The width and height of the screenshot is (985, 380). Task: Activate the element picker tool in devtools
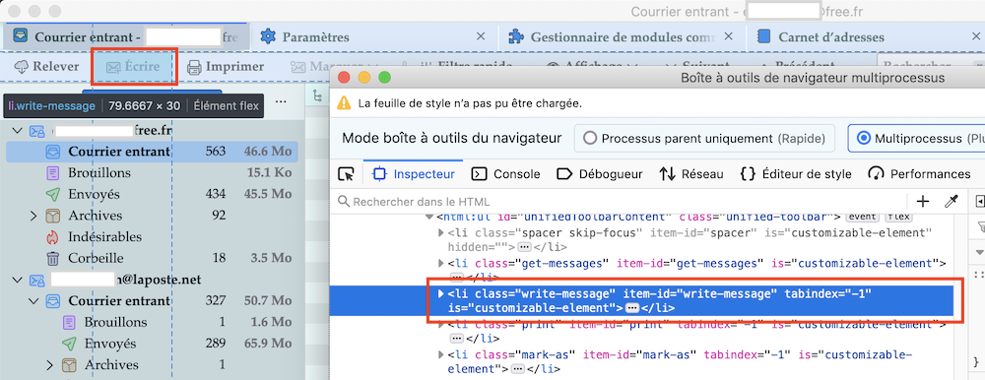coord(346,174)
